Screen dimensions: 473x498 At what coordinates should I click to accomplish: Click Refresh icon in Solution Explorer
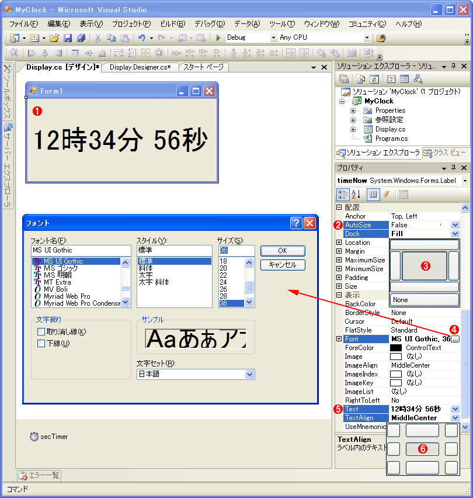(374, 79)
